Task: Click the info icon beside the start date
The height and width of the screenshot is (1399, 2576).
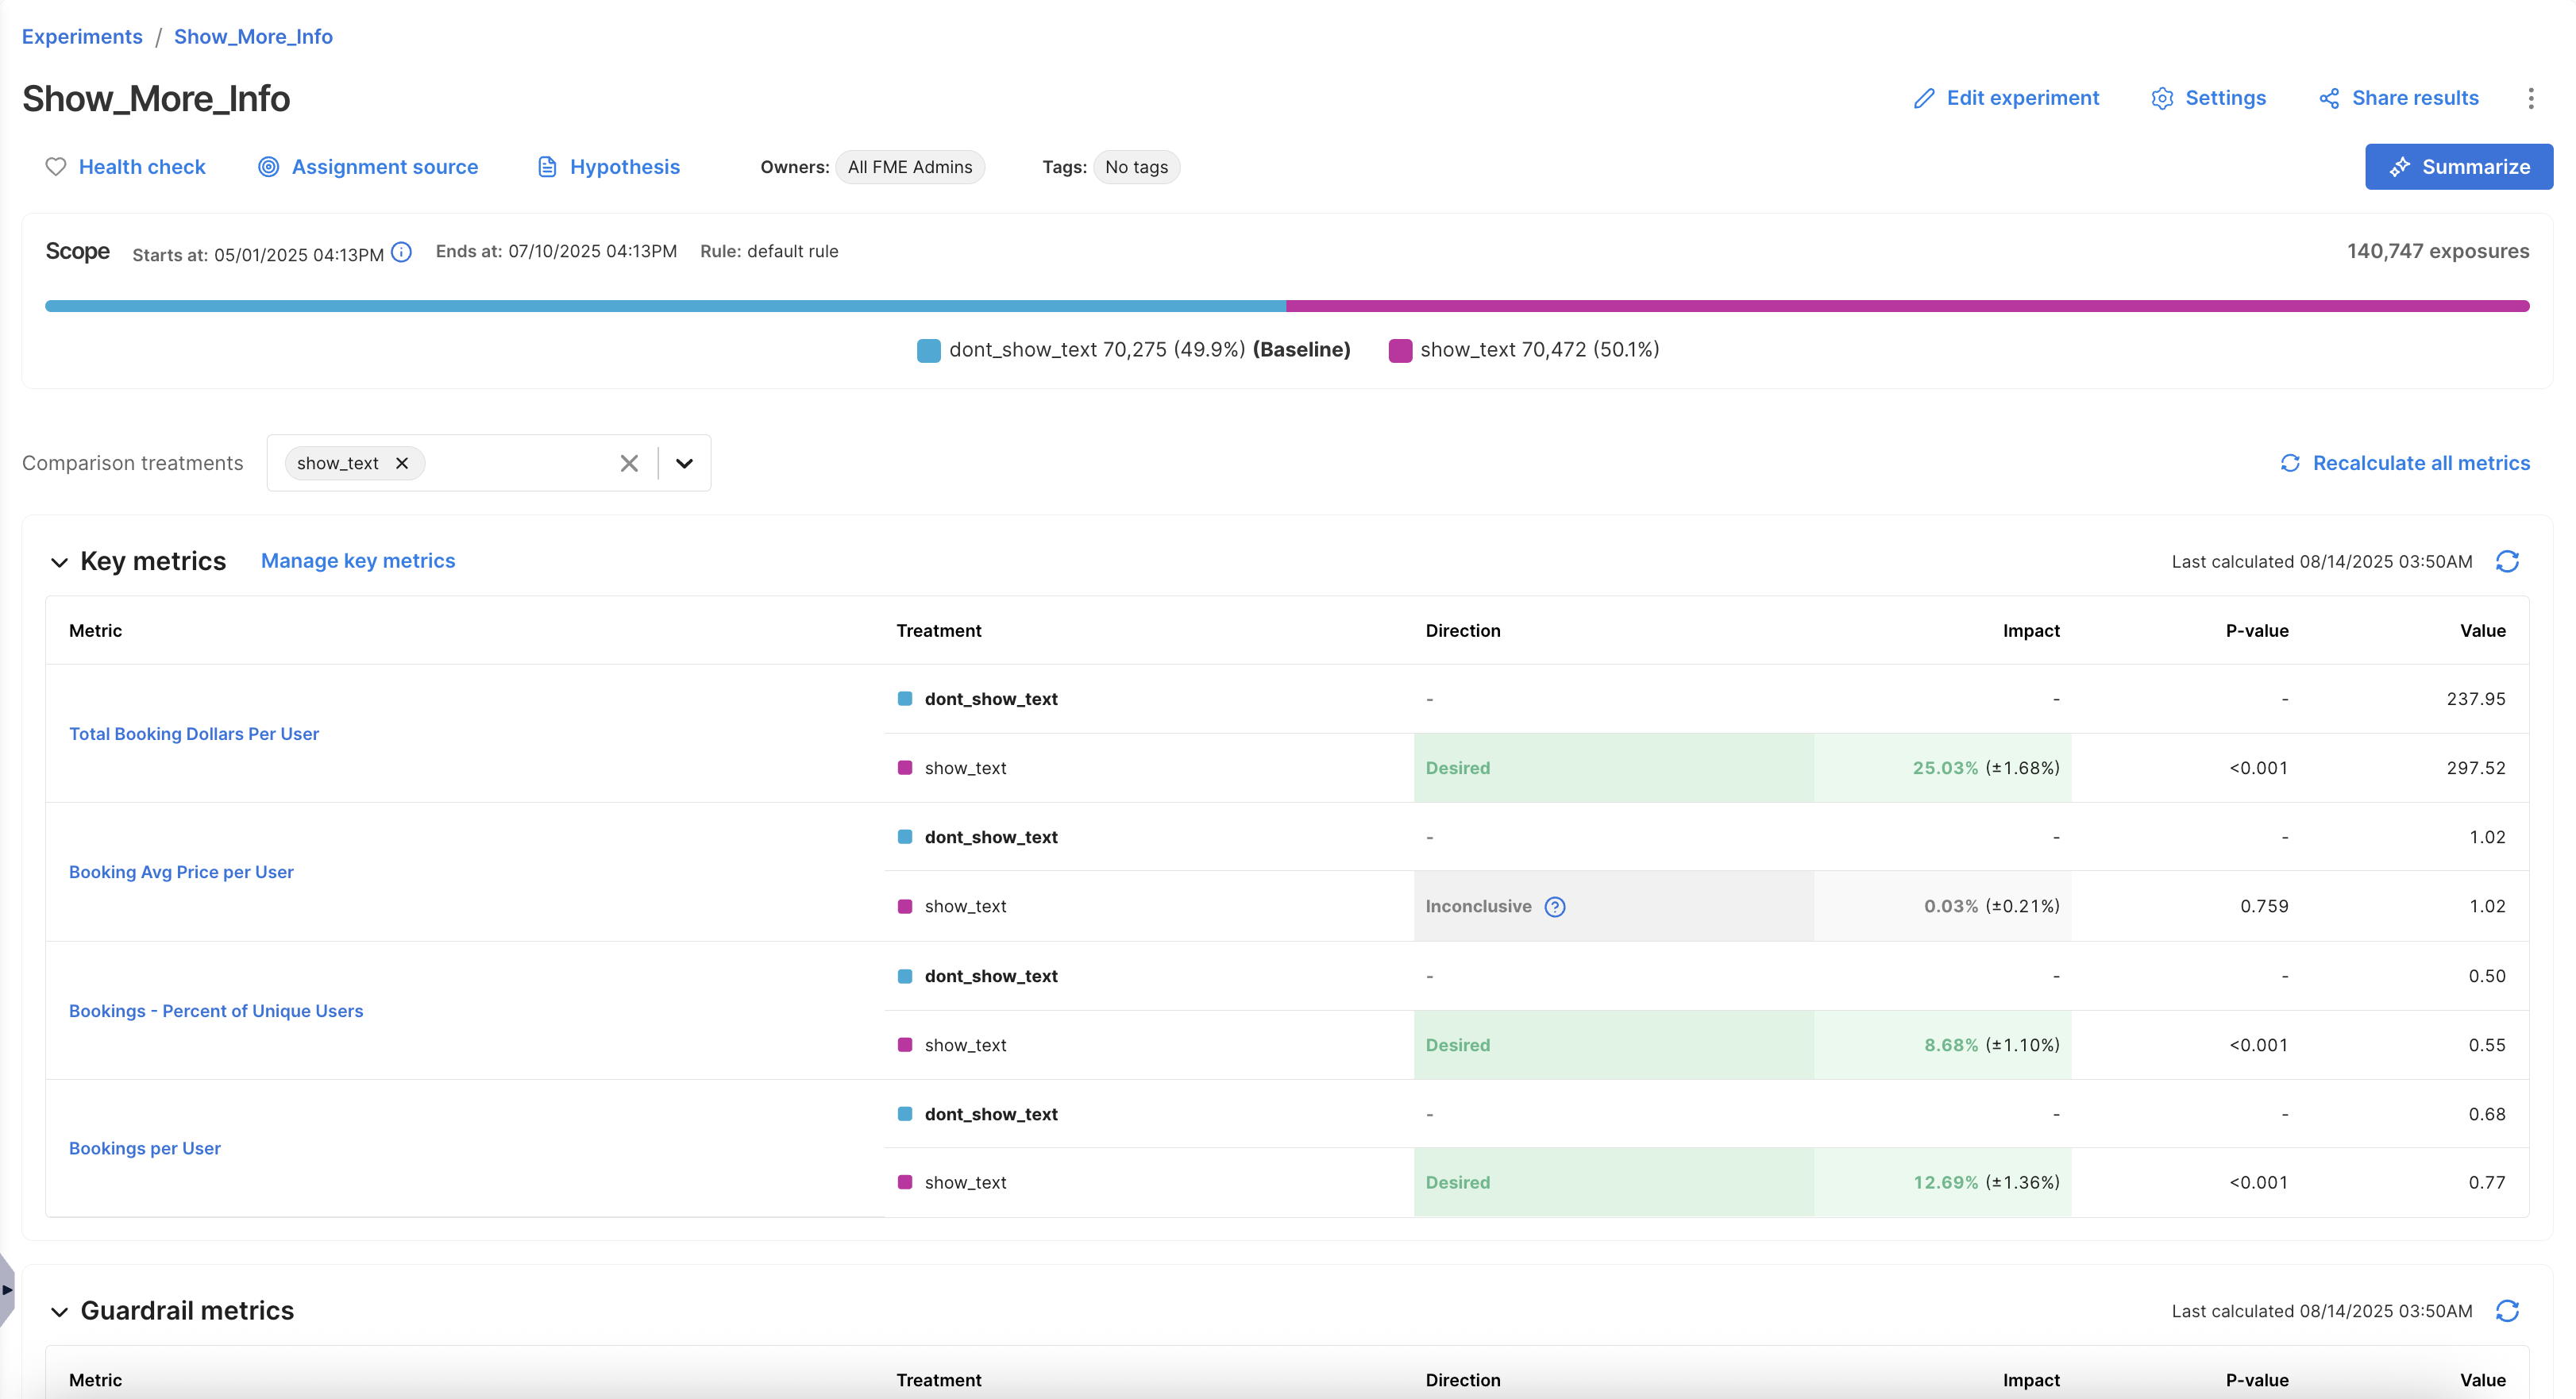Action: click(401, 252)
